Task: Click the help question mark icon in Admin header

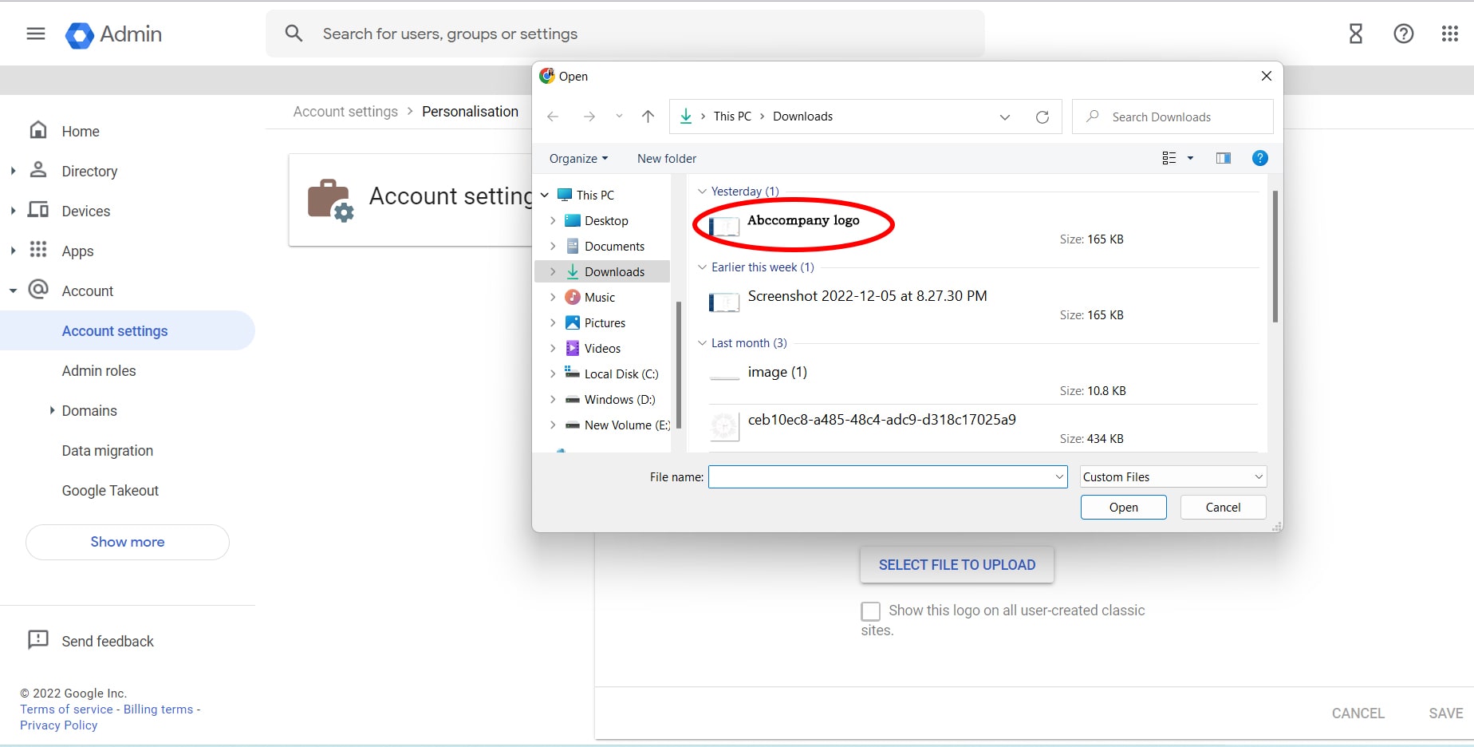Action: pyautogui.click(x=1403, y=34)
